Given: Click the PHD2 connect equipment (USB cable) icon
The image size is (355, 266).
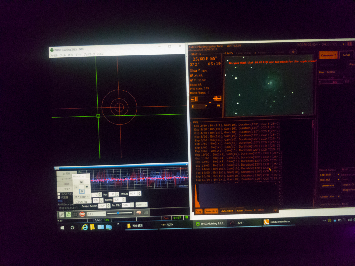Looking at the screenshot, I should (x=62, y=214).
